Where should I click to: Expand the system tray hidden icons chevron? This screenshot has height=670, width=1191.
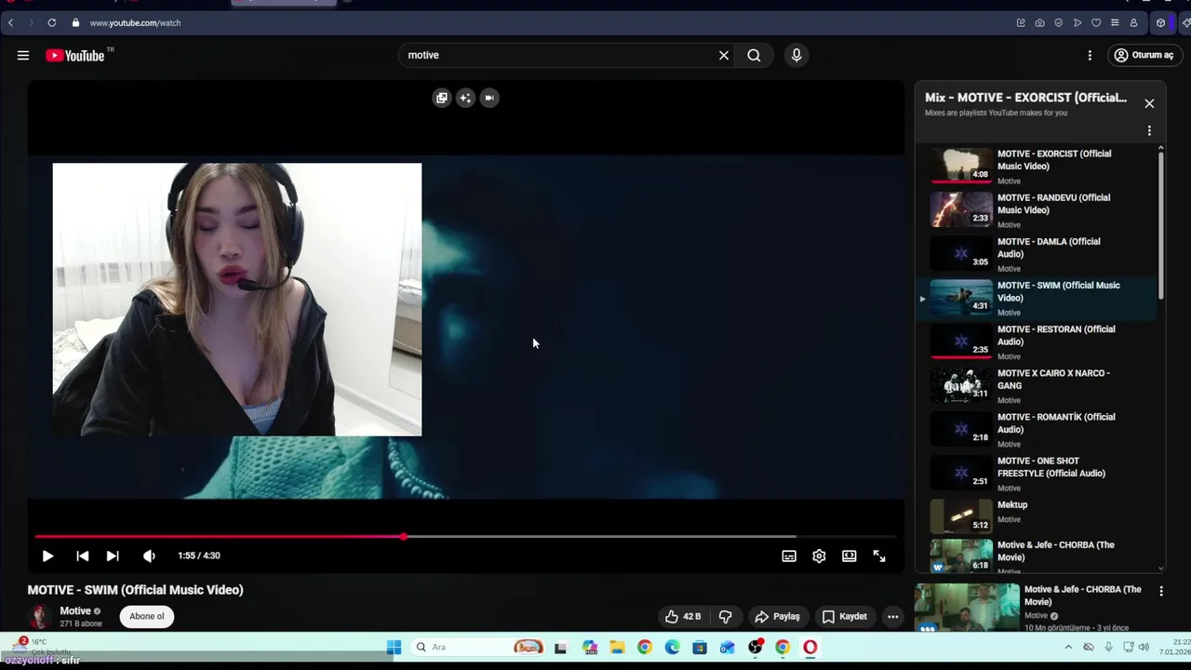tap(1068, 647)
